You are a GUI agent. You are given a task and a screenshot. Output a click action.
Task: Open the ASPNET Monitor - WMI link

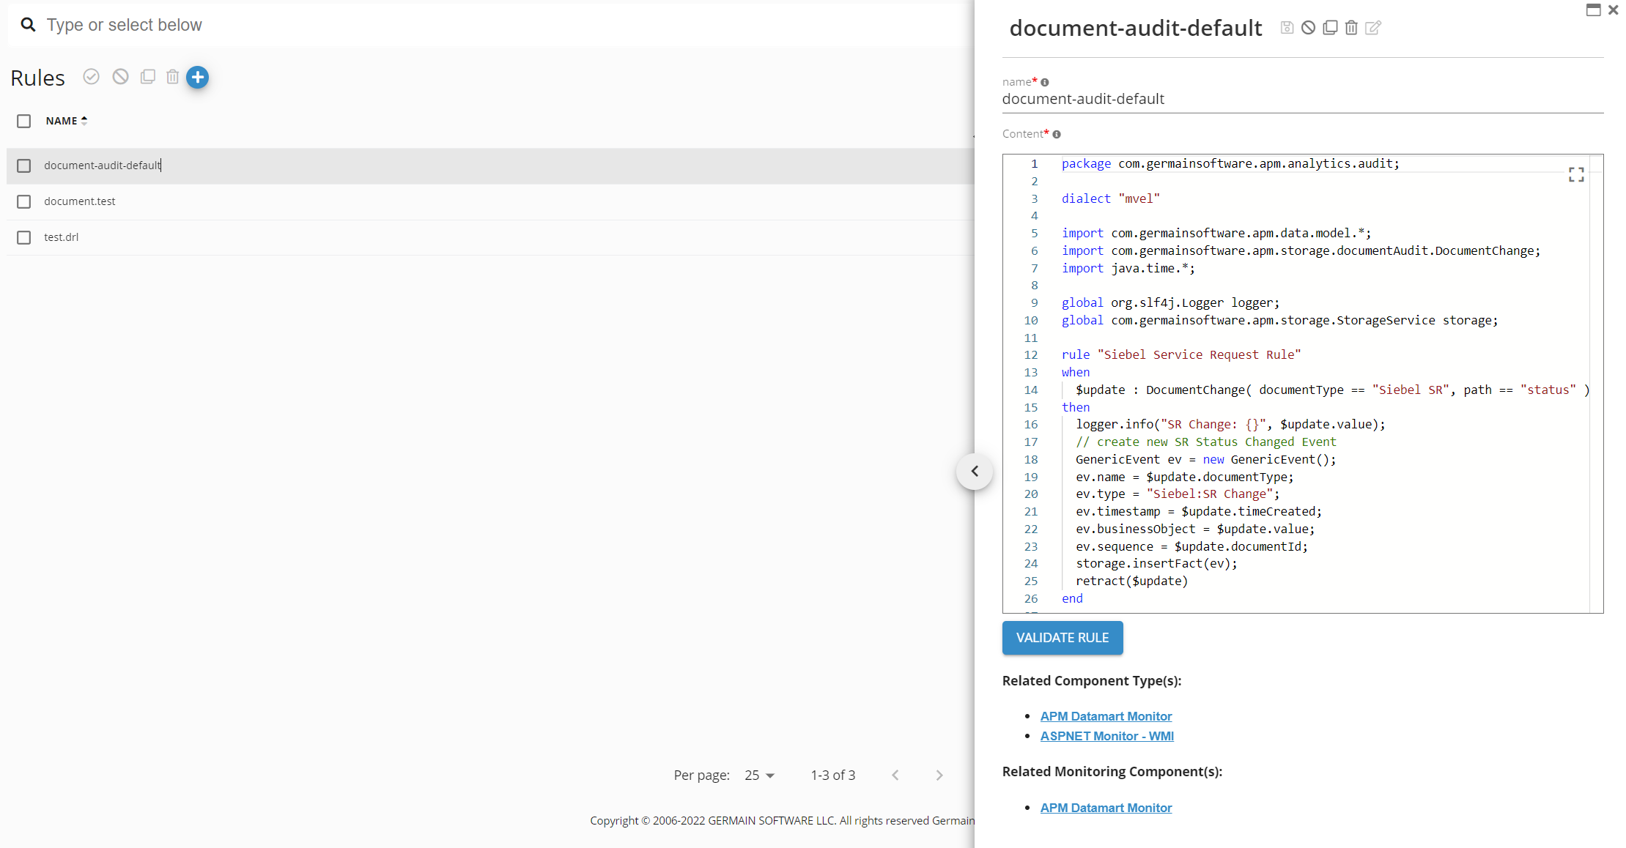point(1106,736)
